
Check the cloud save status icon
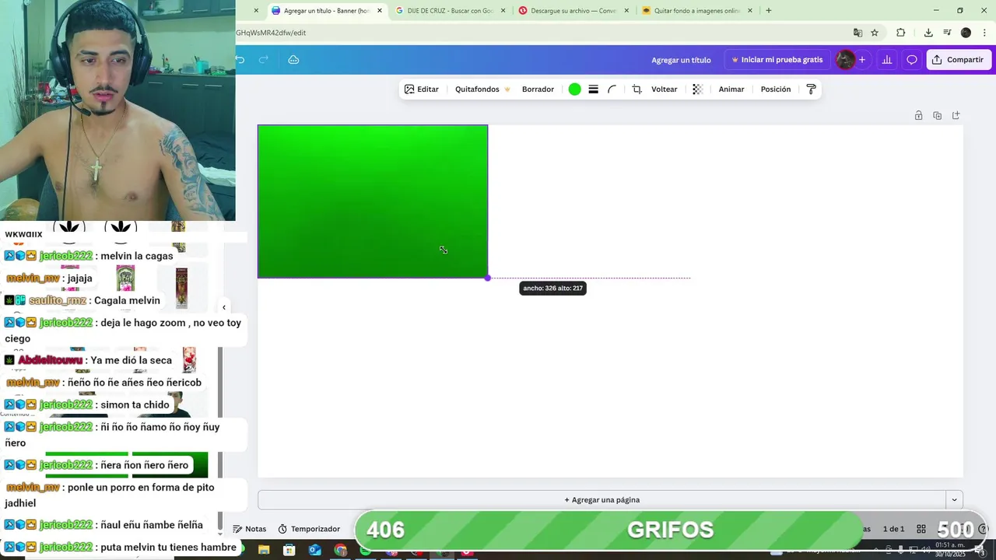[x=293, y=60]
